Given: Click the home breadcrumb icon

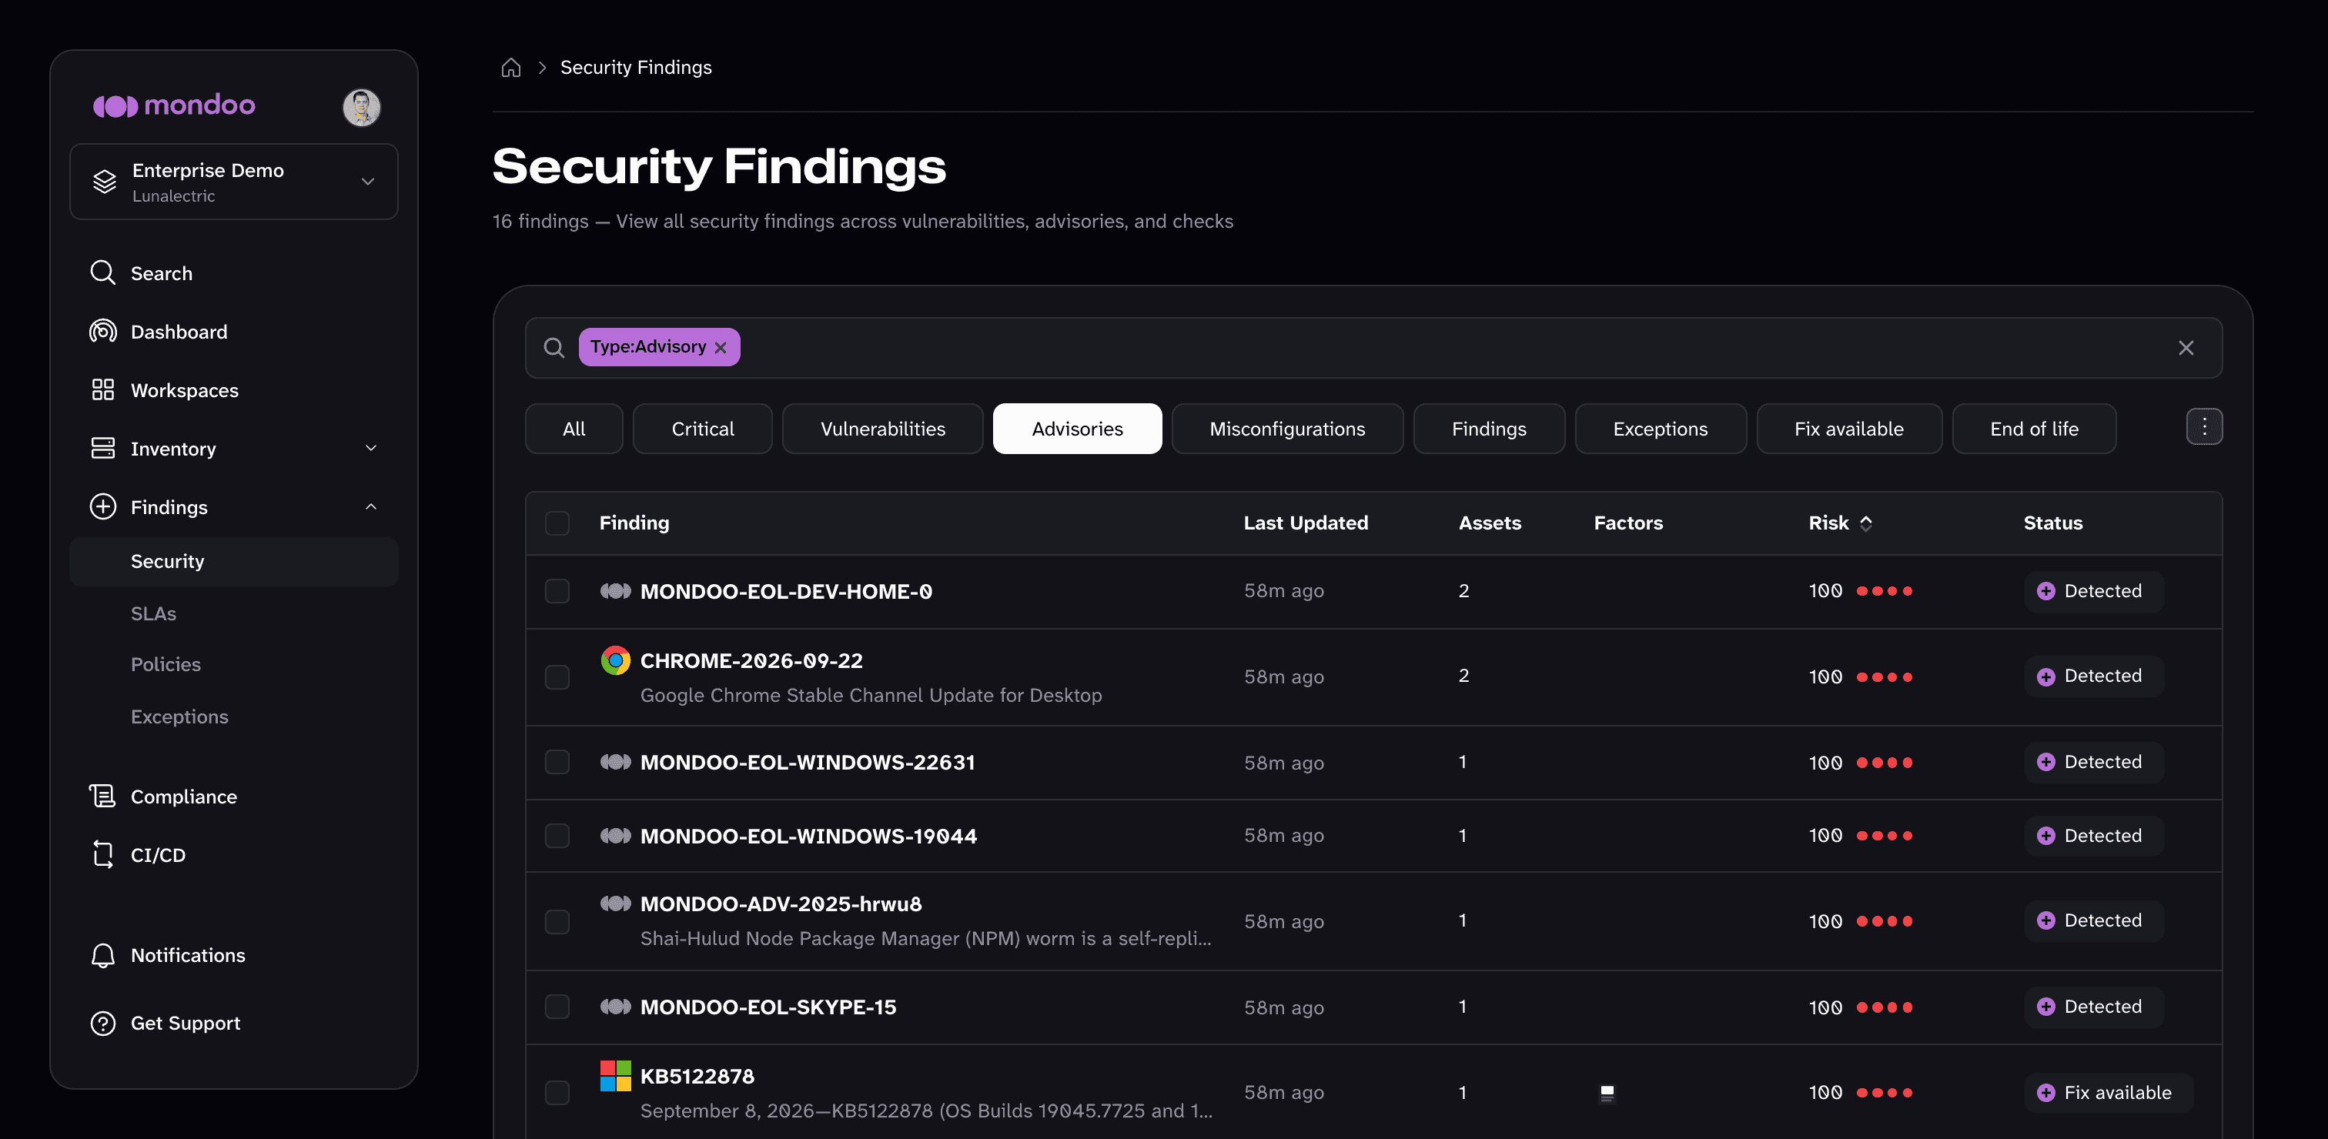Looking at the screenshot, I should [510, 68].
